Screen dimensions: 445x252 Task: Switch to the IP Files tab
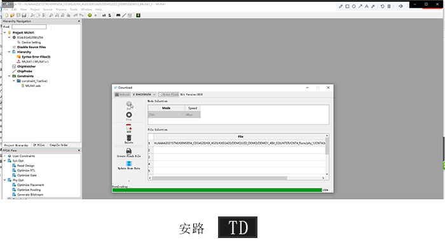[39, 145]
